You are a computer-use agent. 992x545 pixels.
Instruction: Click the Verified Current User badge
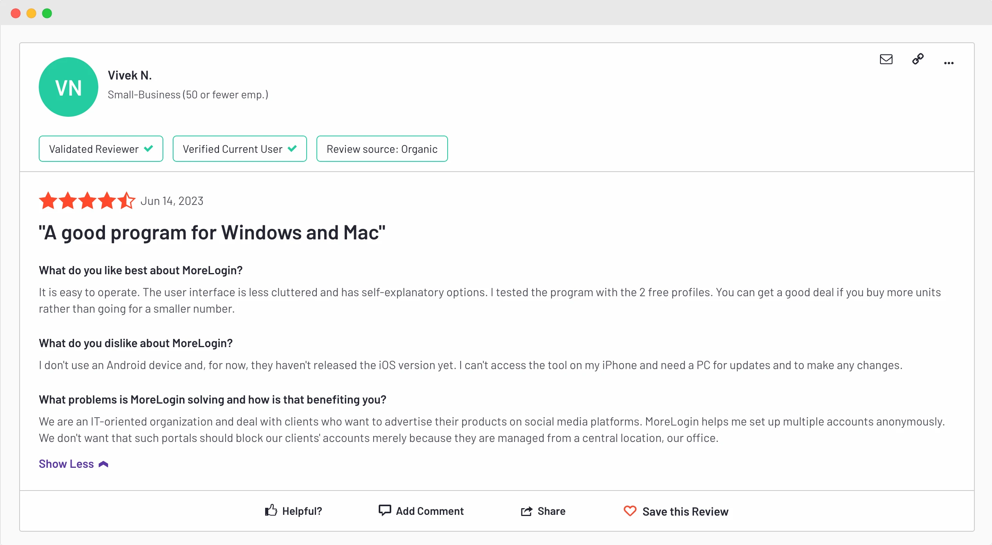(240, 149)
